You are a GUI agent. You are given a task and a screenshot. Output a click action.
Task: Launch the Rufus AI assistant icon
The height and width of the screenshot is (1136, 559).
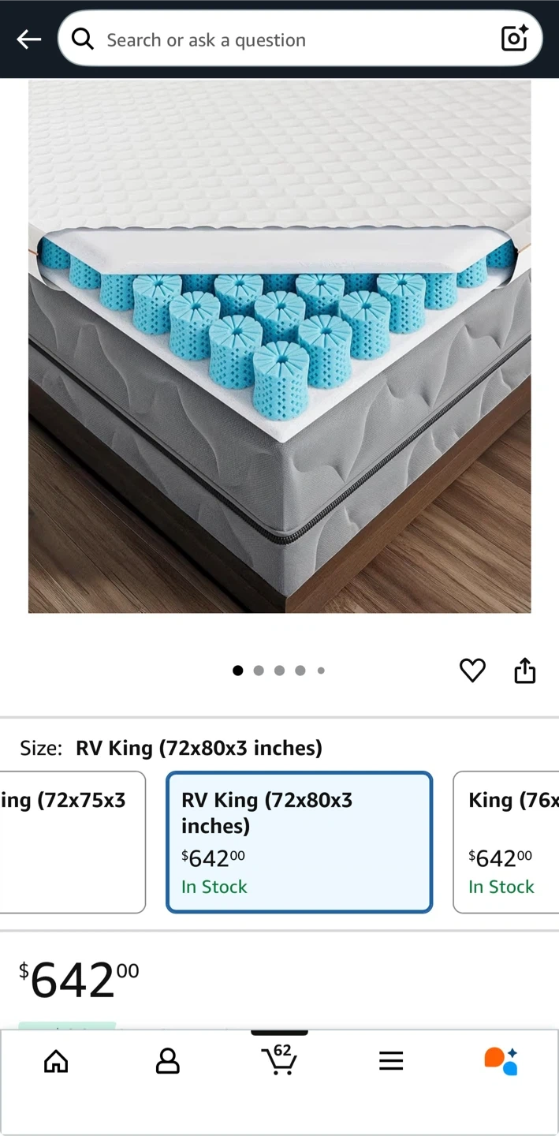point(501,1061)
